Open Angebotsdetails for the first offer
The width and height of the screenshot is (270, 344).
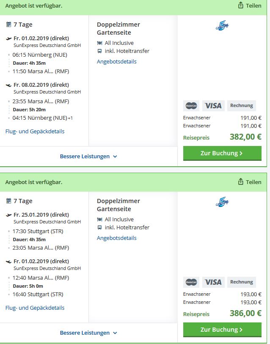[116, 62]
